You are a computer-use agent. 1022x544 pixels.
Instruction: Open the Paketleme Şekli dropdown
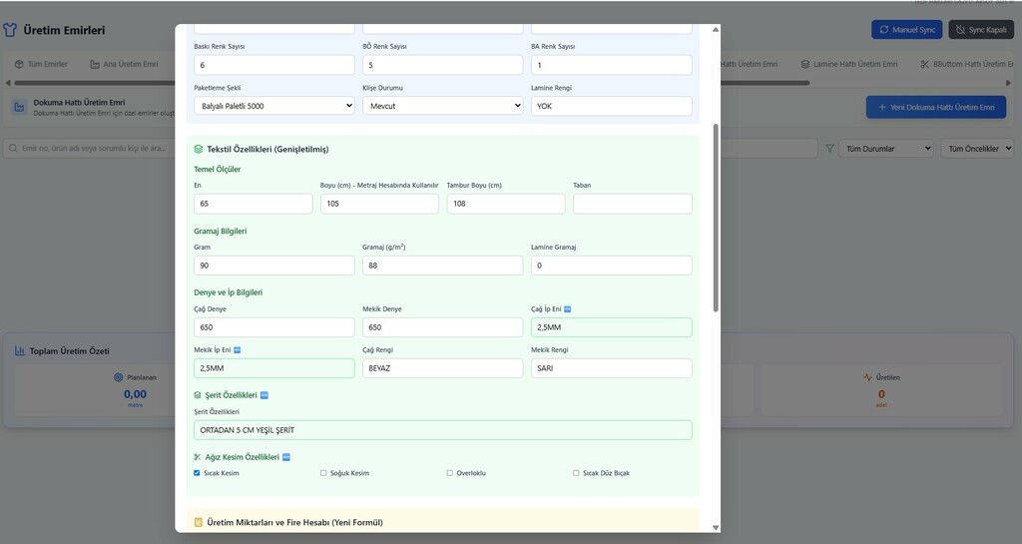[x=273, y=105]
